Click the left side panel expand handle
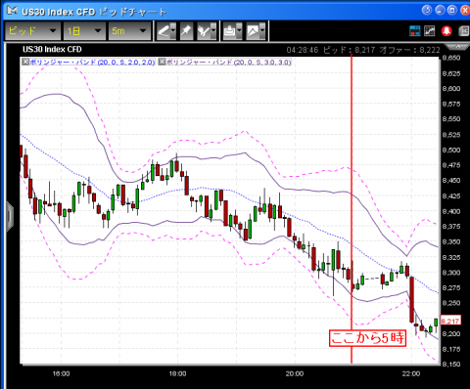Viewport: 470px width, 389px height. coord(10,216)
